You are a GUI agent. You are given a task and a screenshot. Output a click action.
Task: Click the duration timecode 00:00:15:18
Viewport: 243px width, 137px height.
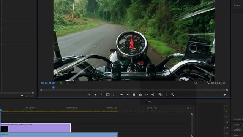point(218,83)
